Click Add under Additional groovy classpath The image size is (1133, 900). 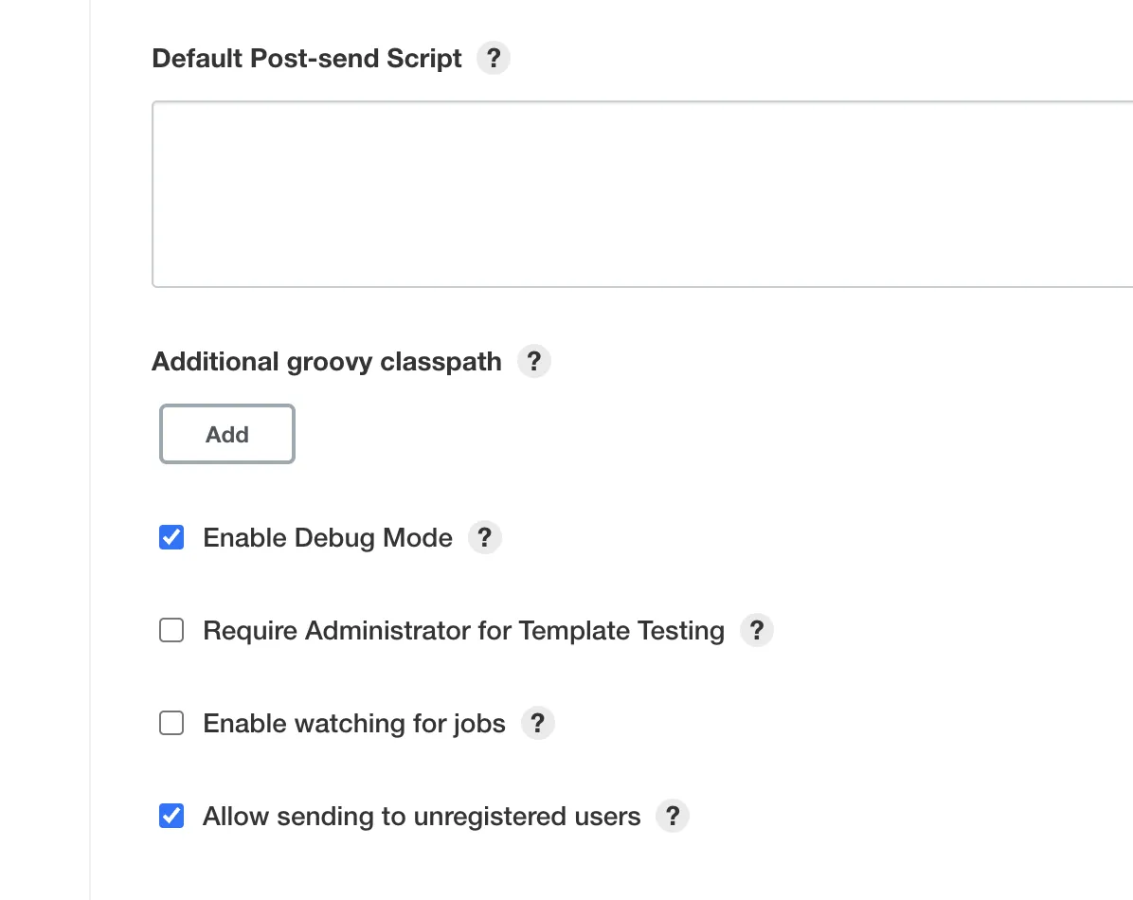coord(227,435)
